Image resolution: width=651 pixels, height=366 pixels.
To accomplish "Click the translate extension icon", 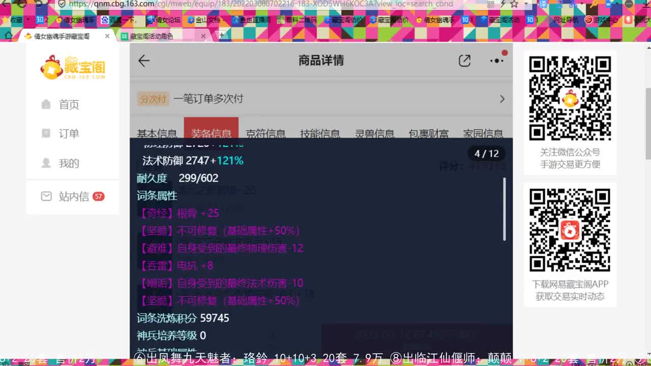I will click(543, 4).
